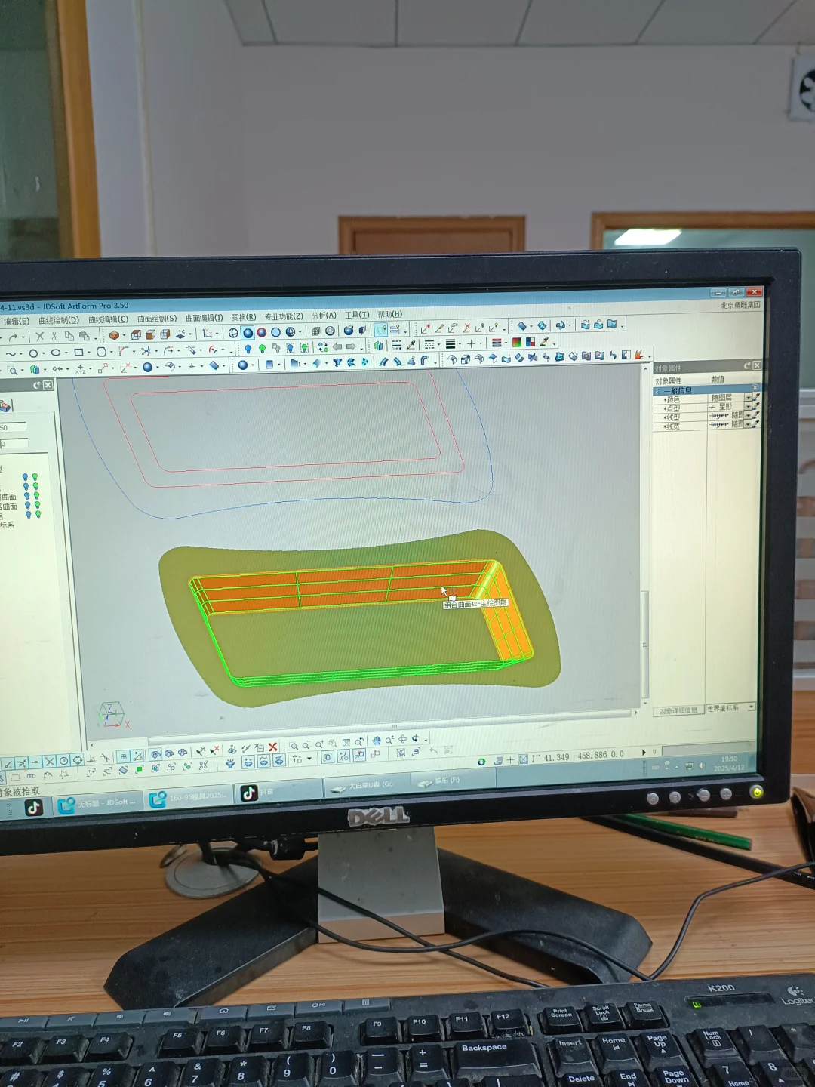Open the 曲面编辑(I) menu
The image size is (815, 1087).
point(204,318)
